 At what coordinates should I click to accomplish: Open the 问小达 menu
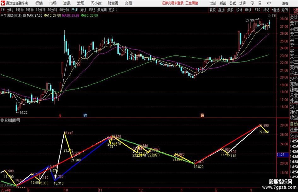[96, 3]
